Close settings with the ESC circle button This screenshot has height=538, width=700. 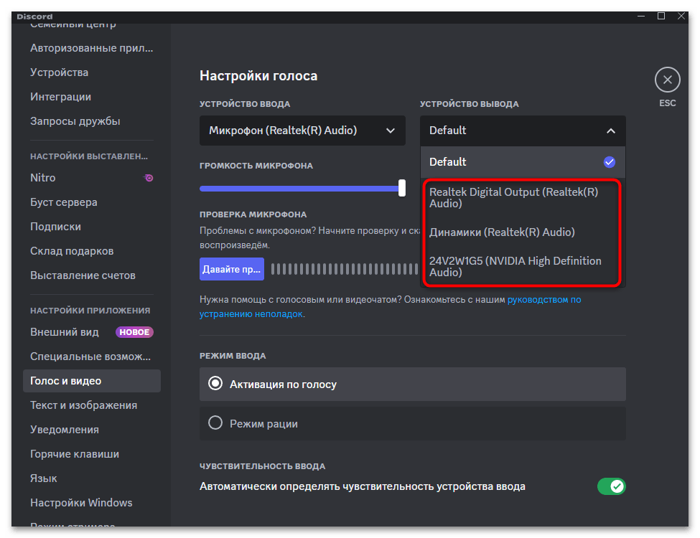[x=667, y=80]
